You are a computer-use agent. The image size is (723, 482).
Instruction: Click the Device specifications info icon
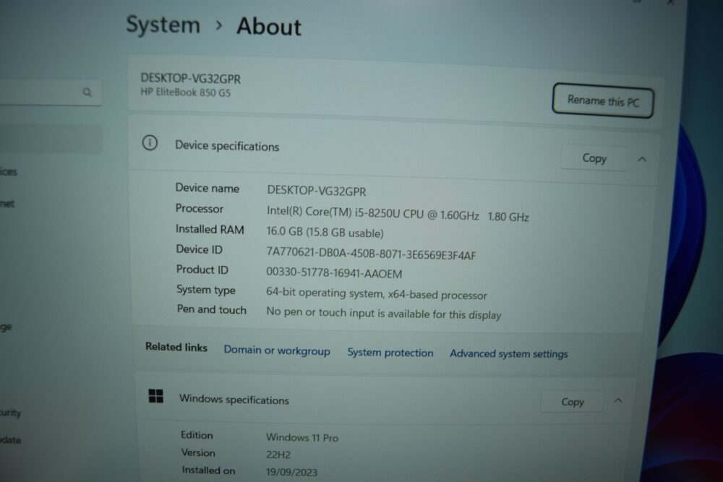(150, 143)
